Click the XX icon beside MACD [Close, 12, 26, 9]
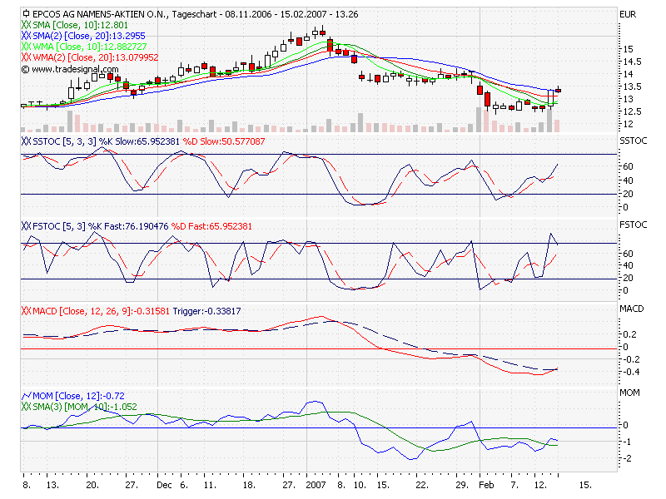666x499 pixels. 25,311
